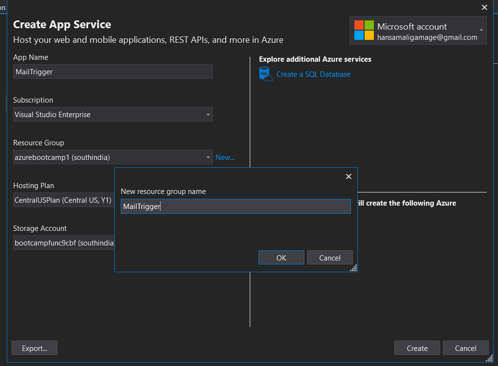Click the New... resource group link
Screen dimensions: 498x366
click(225, 157)
